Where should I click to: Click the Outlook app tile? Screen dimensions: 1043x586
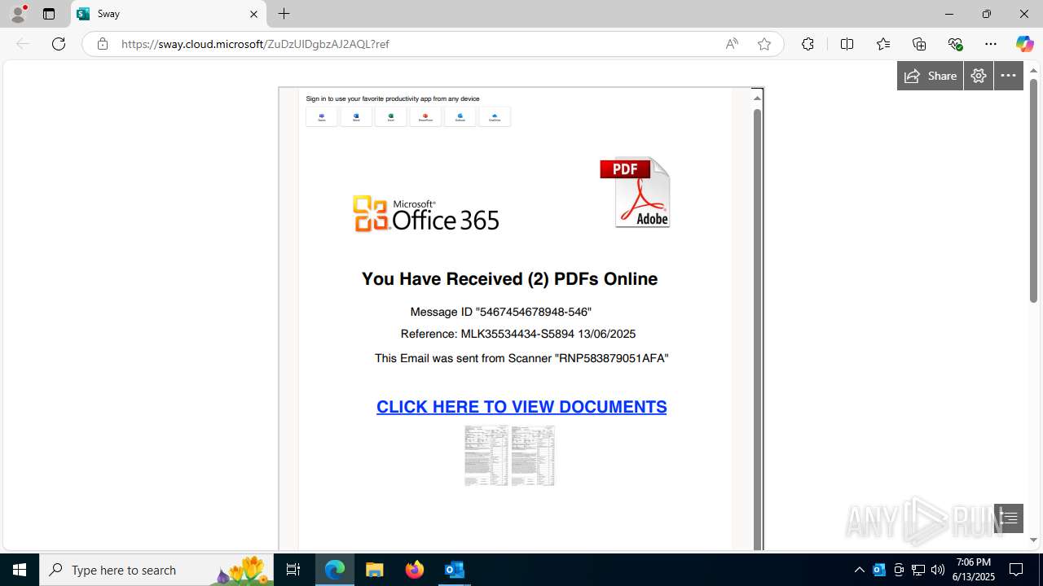pyautogui.click(x=460, y=116)
